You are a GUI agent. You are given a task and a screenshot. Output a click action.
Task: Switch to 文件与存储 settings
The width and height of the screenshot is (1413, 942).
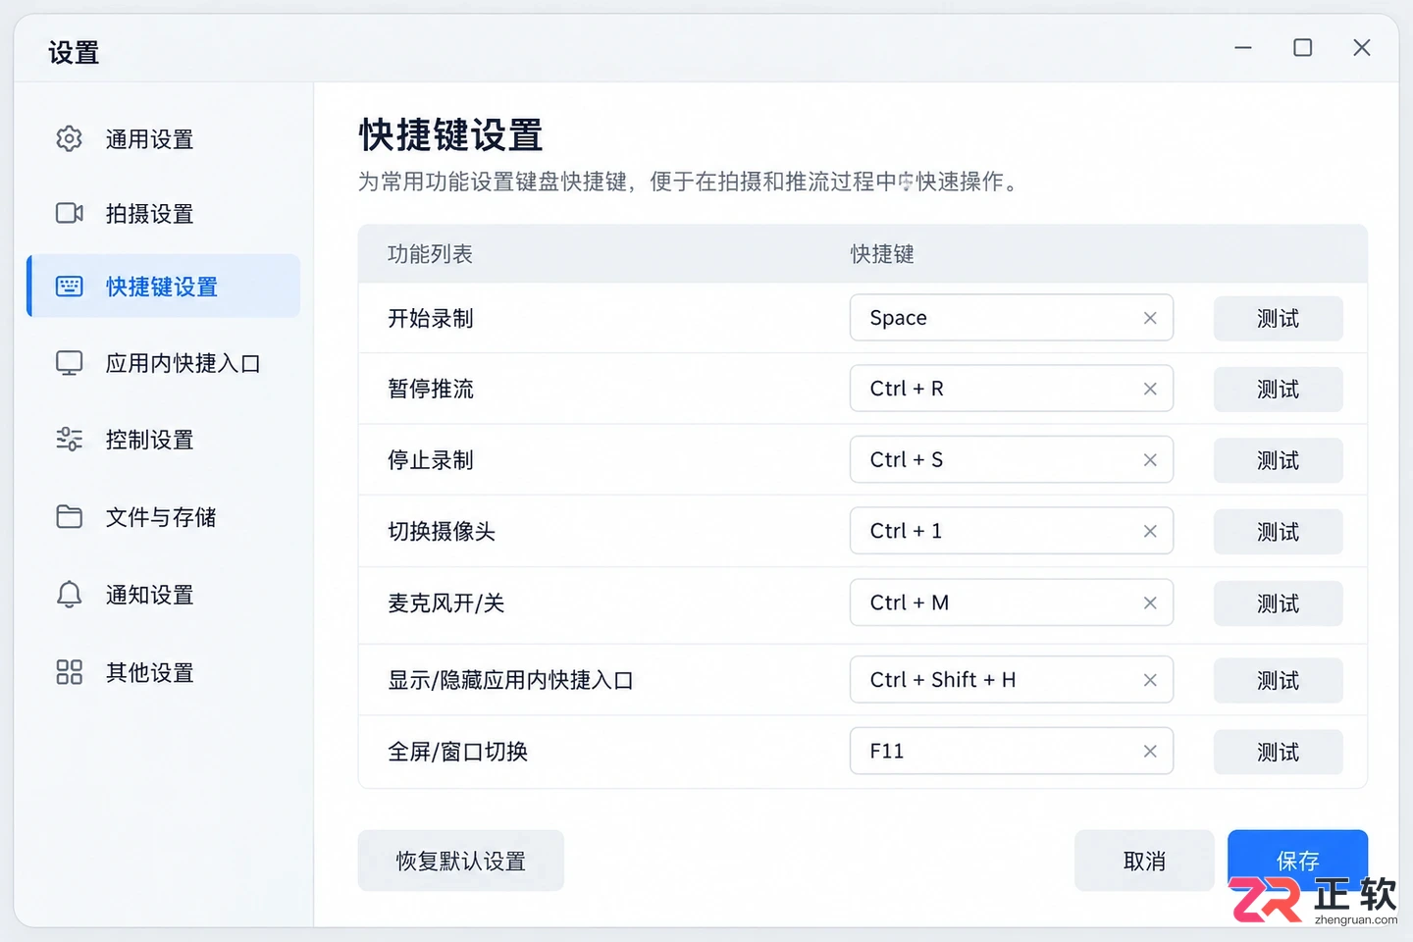pos(163,516)
